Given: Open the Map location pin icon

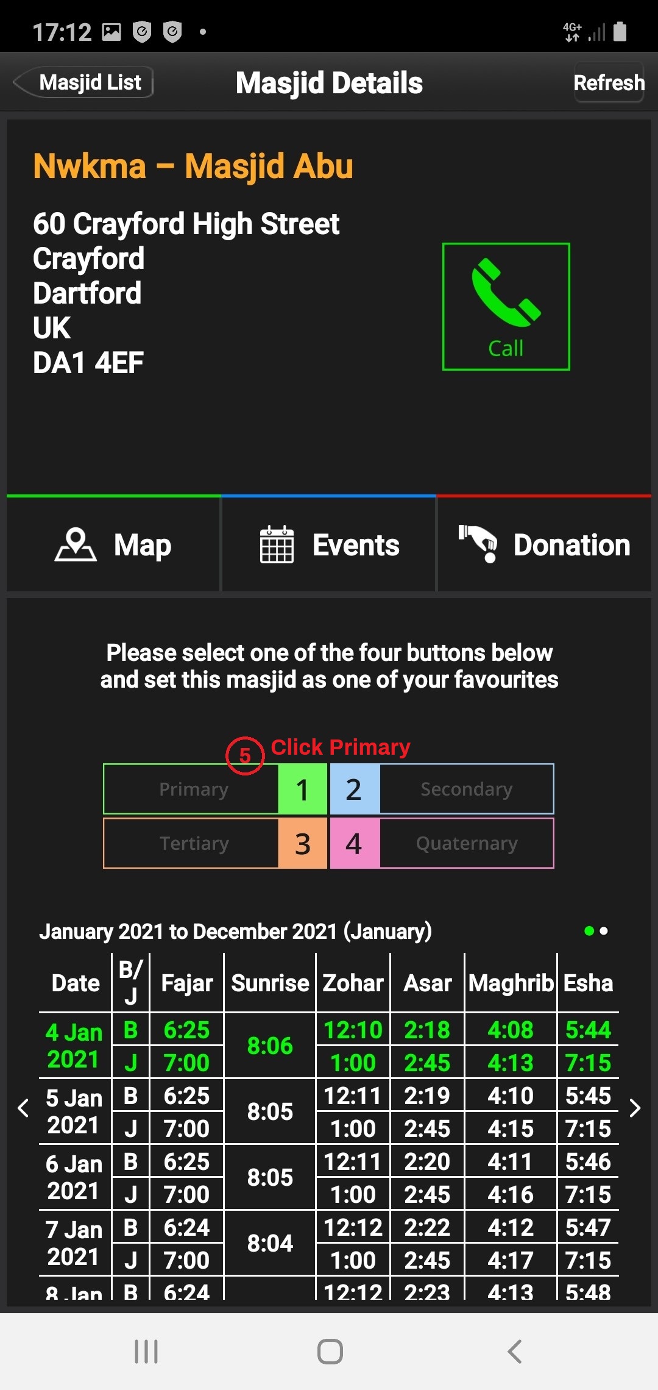Looking at the screenshot, I should coord(76,544).
